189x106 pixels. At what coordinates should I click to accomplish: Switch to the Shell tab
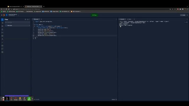(130, 19)
